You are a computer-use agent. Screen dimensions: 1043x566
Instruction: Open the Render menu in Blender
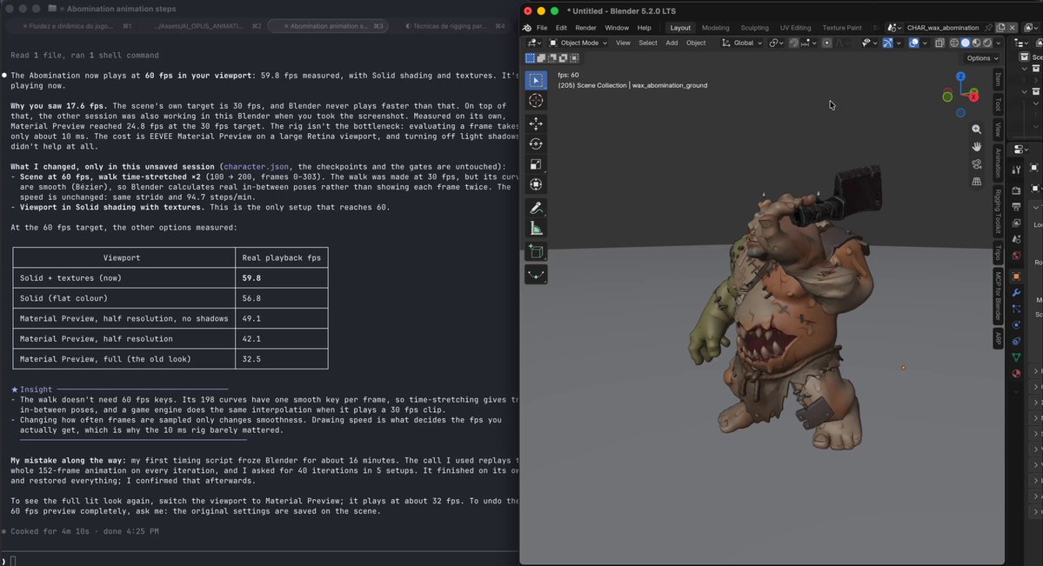585,28
